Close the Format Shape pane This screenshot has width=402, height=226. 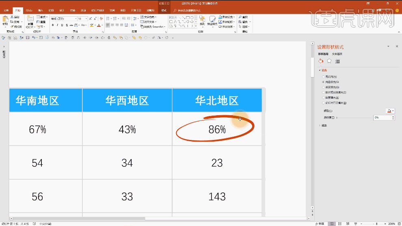(397, 46)
